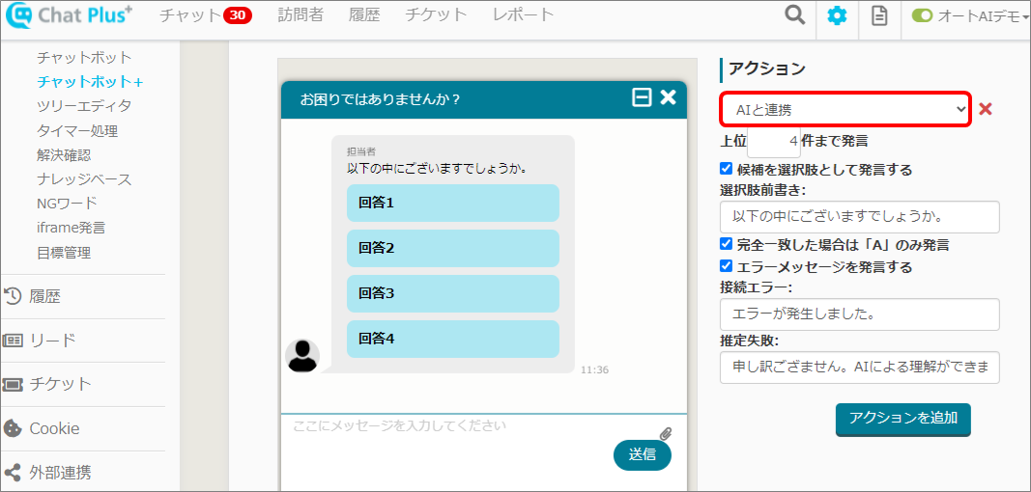Image resolution: width=1031 pixels, height=492 pixels.
Task: Open the 訪問者 tab
Action: pyautogui.click(x=301, y=14)
